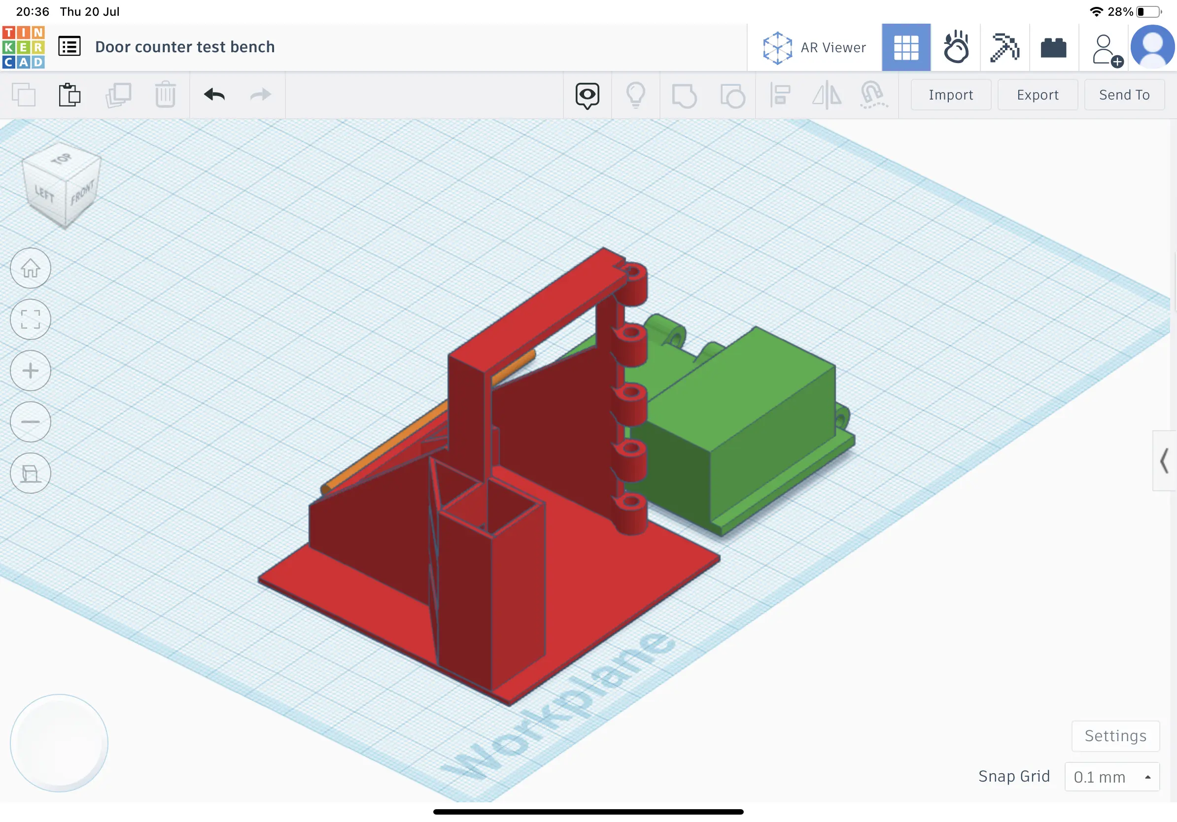
Task: Open the Snap Grid dropdown
Action: pos(1111,777)
